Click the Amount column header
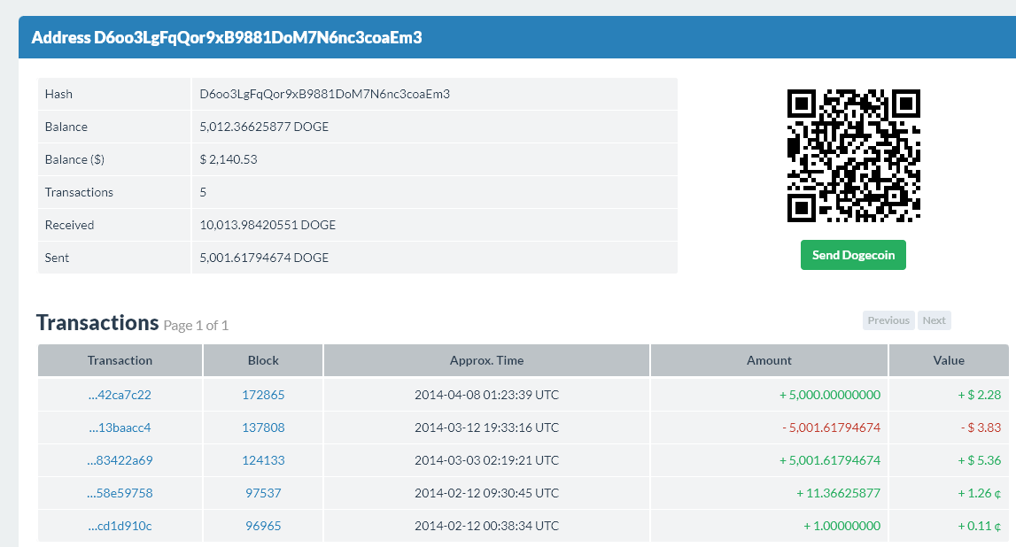Screen dimensions: 1016x547 pyautogui.click(x=769, y=360)
